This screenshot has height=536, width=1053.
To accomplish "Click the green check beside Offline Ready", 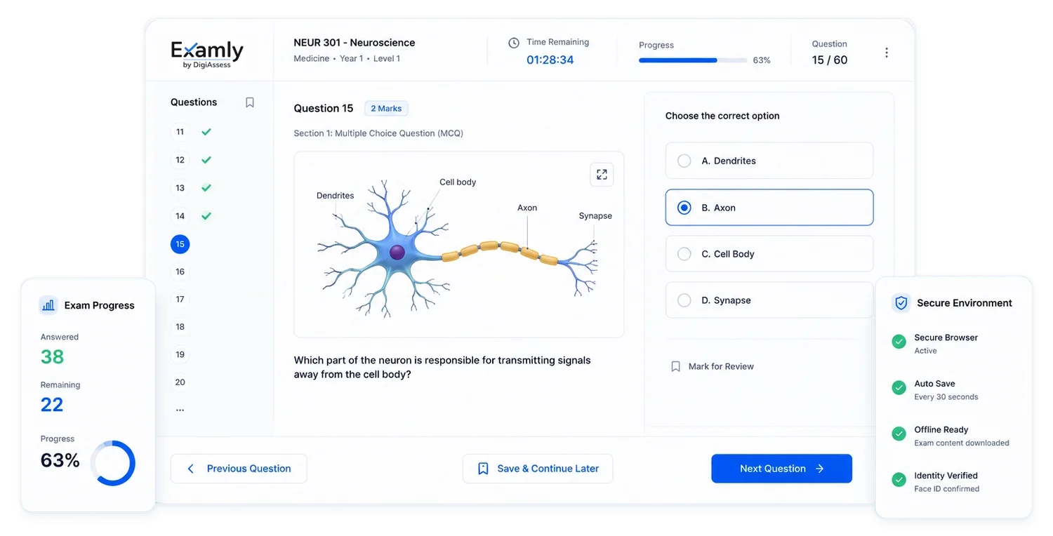I will (x=899, y=434).
